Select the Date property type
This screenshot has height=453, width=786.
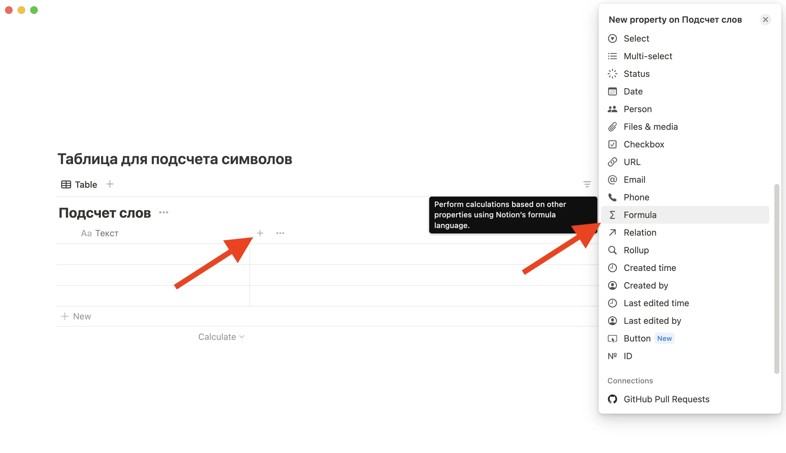tap(633, 91)
